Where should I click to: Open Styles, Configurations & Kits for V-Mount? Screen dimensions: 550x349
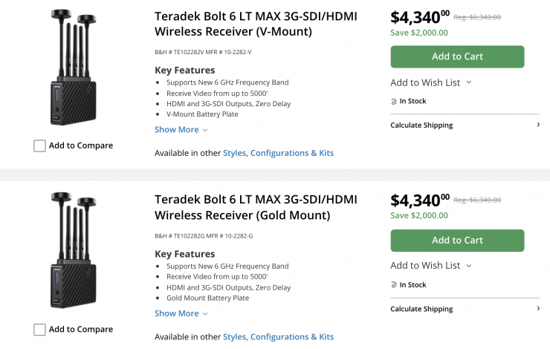click(278, 153)
